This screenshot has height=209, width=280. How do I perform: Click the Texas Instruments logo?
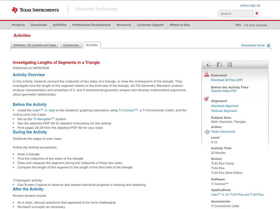coord(35,10)
